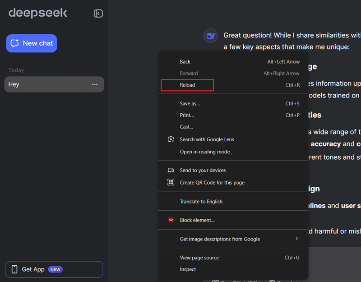
Task: Click the uBlock icon next to Block element
Action: (x=171, y=220)
